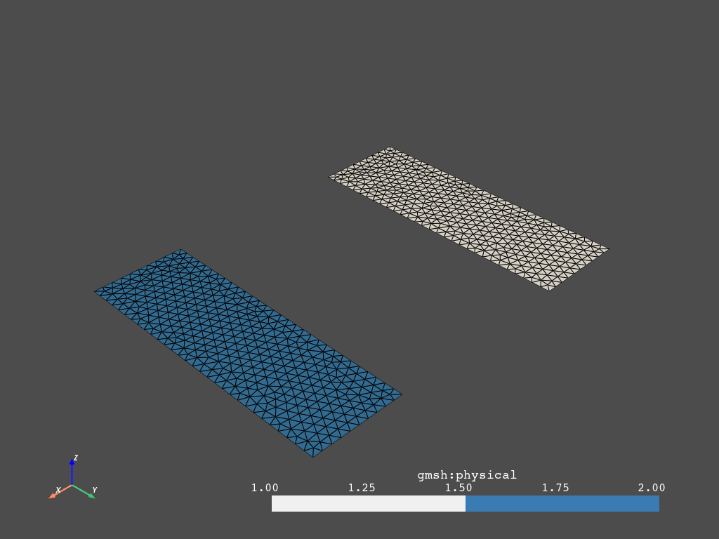Click the orange X axis arrow
Screen dimensions: 719x539
(60, 492)
